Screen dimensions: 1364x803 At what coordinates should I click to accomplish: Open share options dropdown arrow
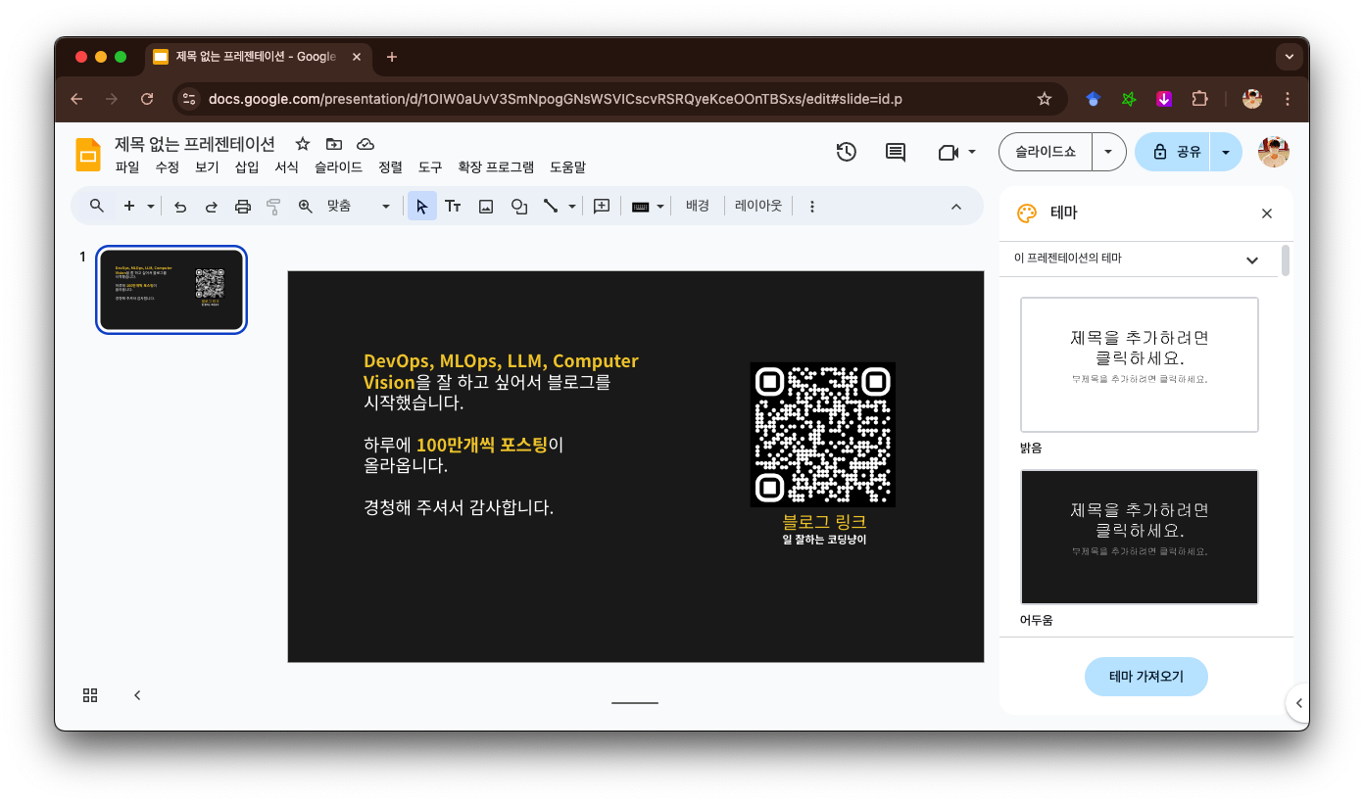(x=1226, y=152)
